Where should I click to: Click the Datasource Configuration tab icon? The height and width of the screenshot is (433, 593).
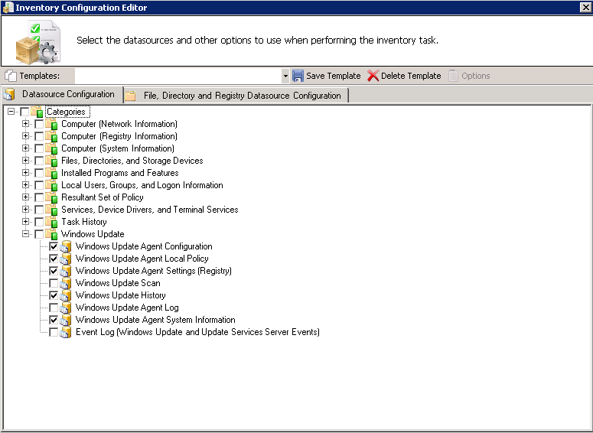click(9, 95)
